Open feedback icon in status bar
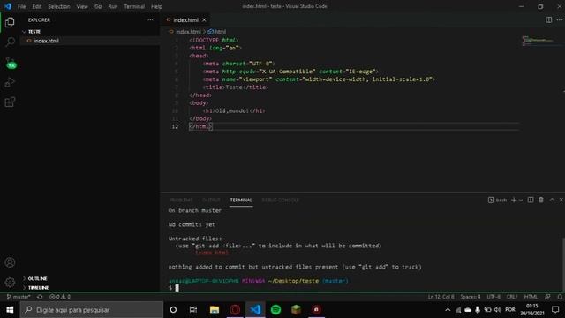Screen dimensions: 565x318 pos(547,297)
